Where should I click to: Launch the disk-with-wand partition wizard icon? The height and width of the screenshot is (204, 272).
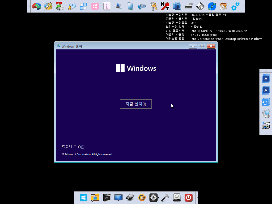point(48,6)
